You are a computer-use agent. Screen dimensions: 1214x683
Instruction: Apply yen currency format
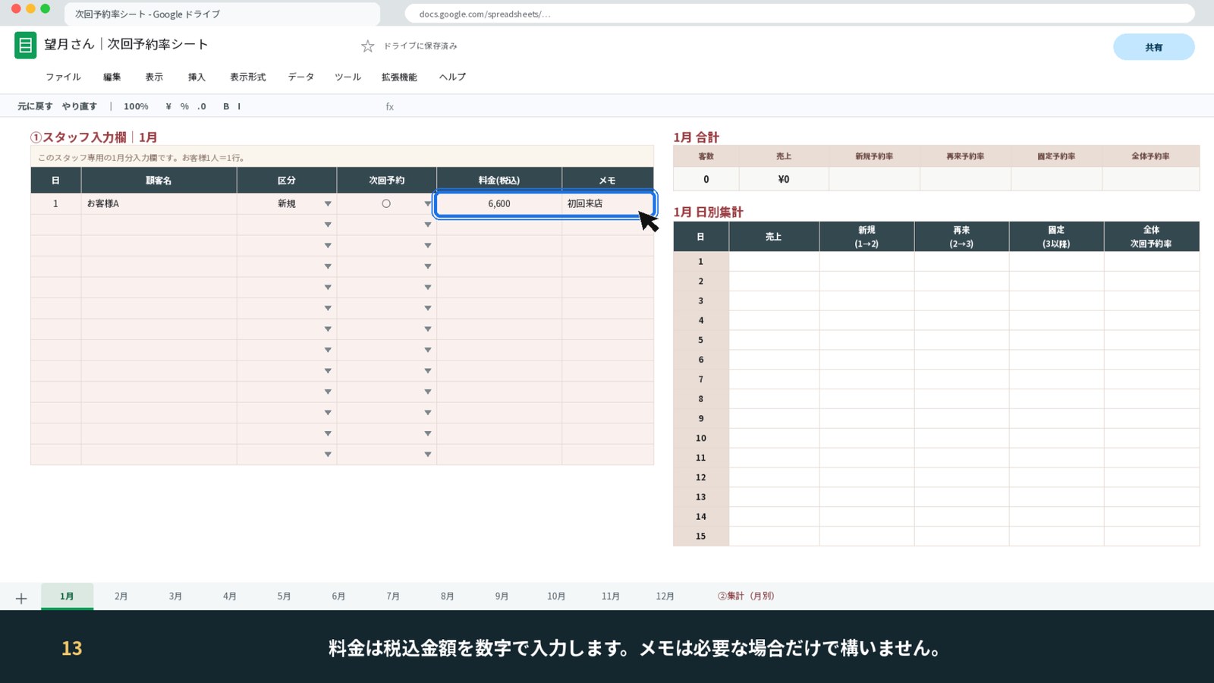168,106
